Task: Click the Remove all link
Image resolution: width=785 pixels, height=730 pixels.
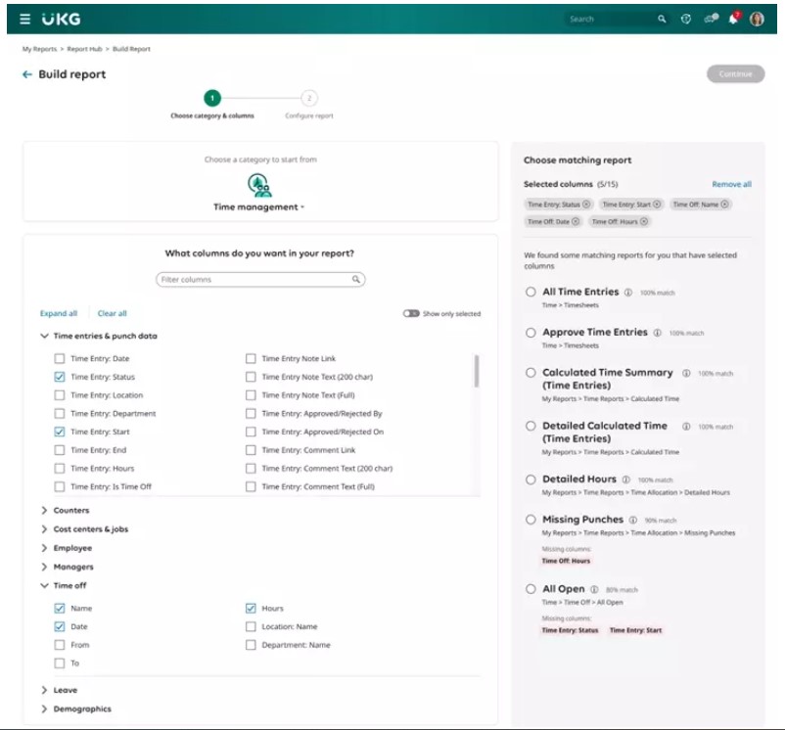Action: [731, 184]
